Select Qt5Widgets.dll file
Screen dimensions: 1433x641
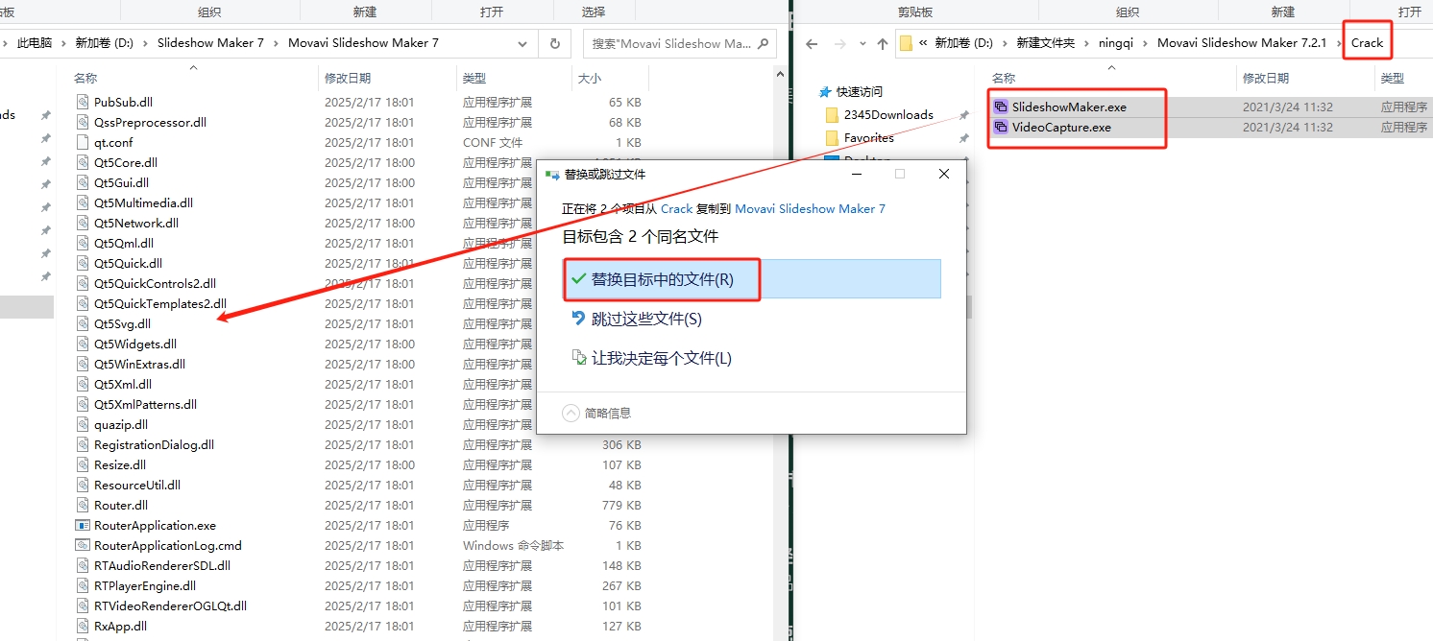(135, 344)
